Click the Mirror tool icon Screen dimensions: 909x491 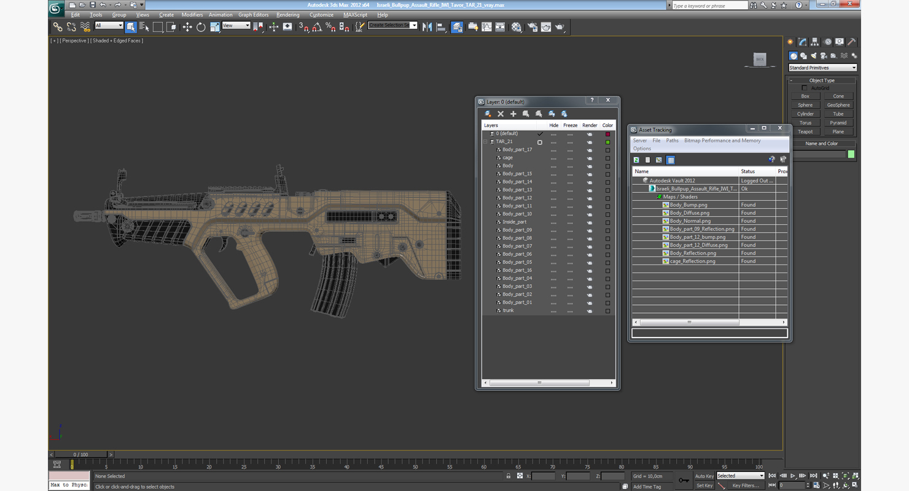(x=427, y=27)
